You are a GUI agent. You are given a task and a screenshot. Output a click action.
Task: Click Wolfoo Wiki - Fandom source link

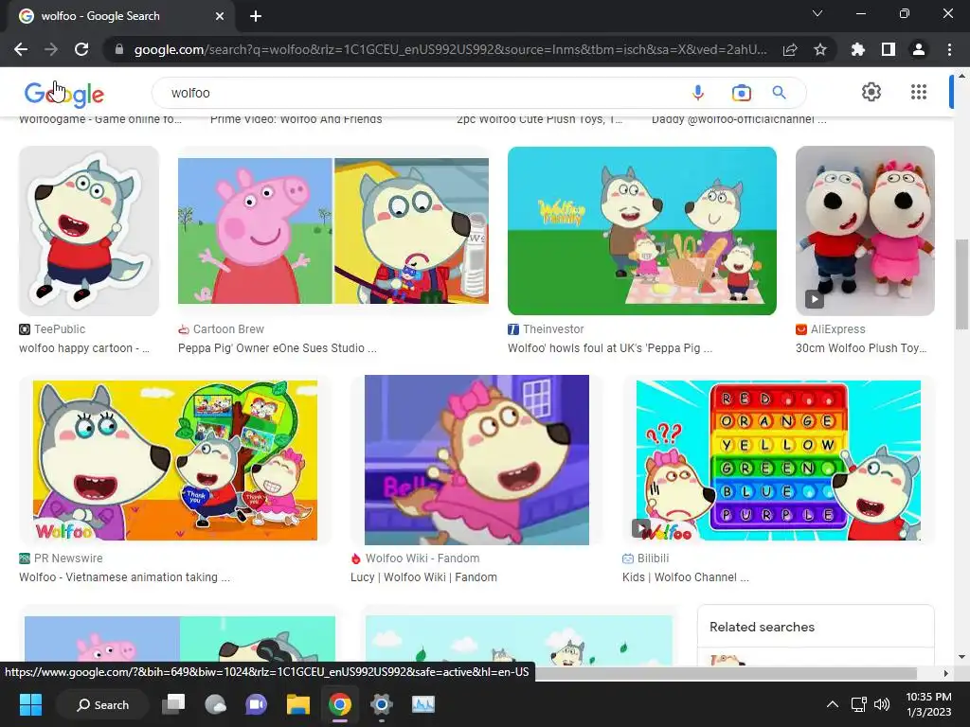pyautogui.click(x=415, y=559)
